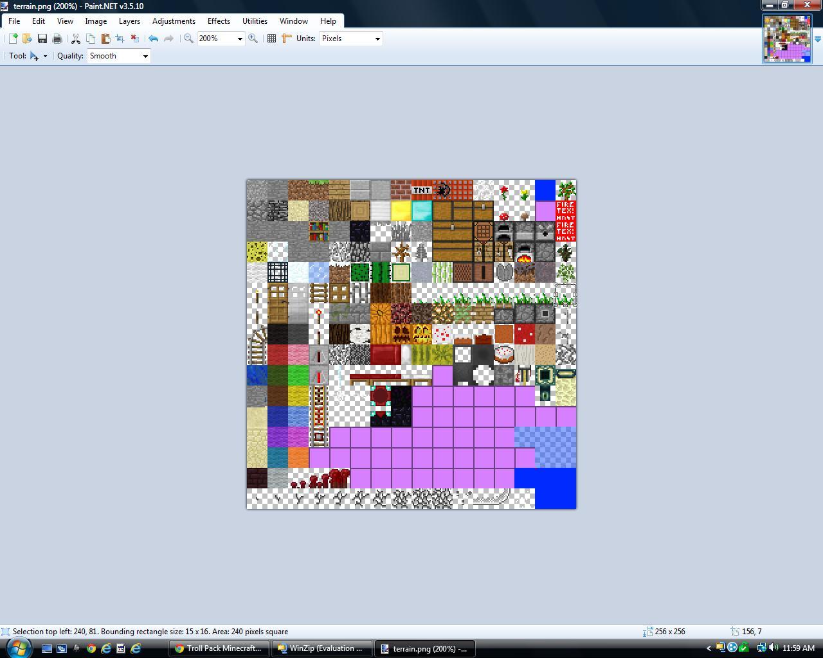Launch Chrome from quick launch icon
The image size is (823, 658).
(91, 648)
